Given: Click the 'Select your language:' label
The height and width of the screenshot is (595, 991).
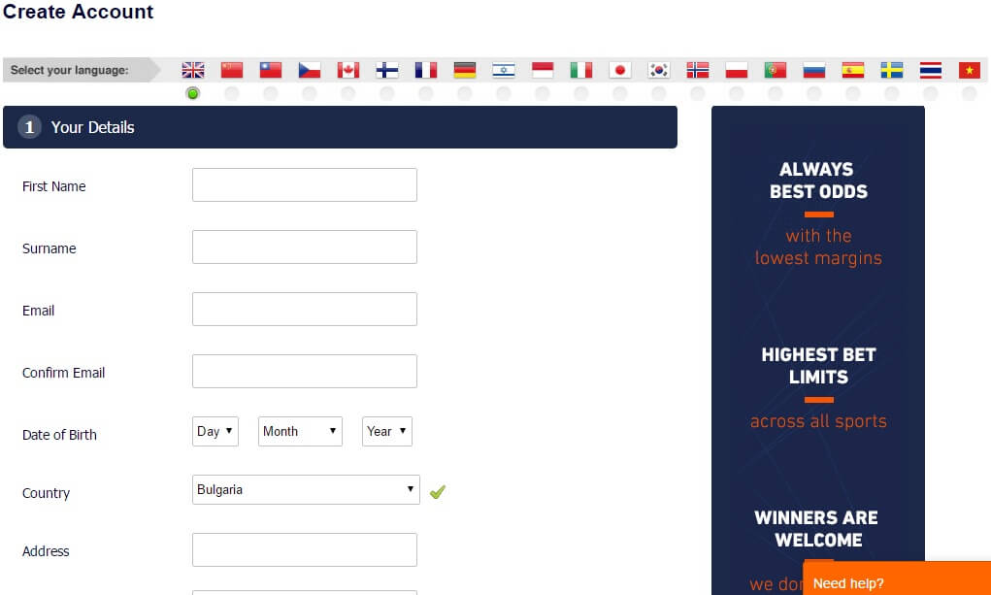Looking at the screenshot, I should 70,70.
